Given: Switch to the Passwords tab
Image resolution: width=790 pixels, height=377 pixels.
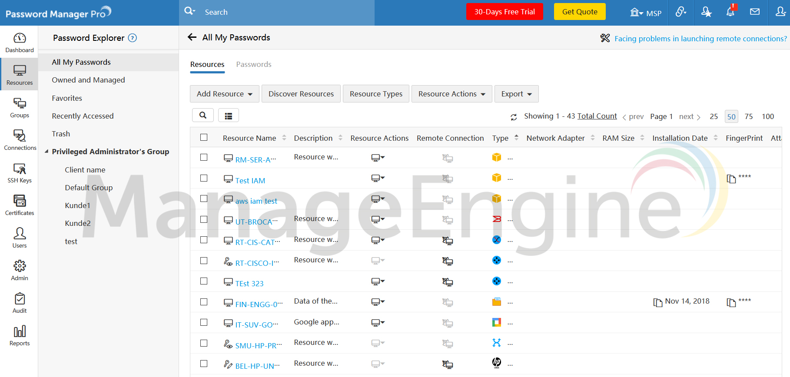Looking at the screenshot, I should click(x=254, y=64).
